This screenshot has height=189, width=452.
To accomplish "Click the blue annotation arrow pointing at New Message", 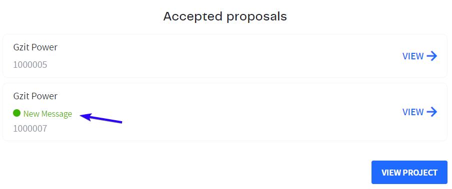I will (x=101, y=119).
